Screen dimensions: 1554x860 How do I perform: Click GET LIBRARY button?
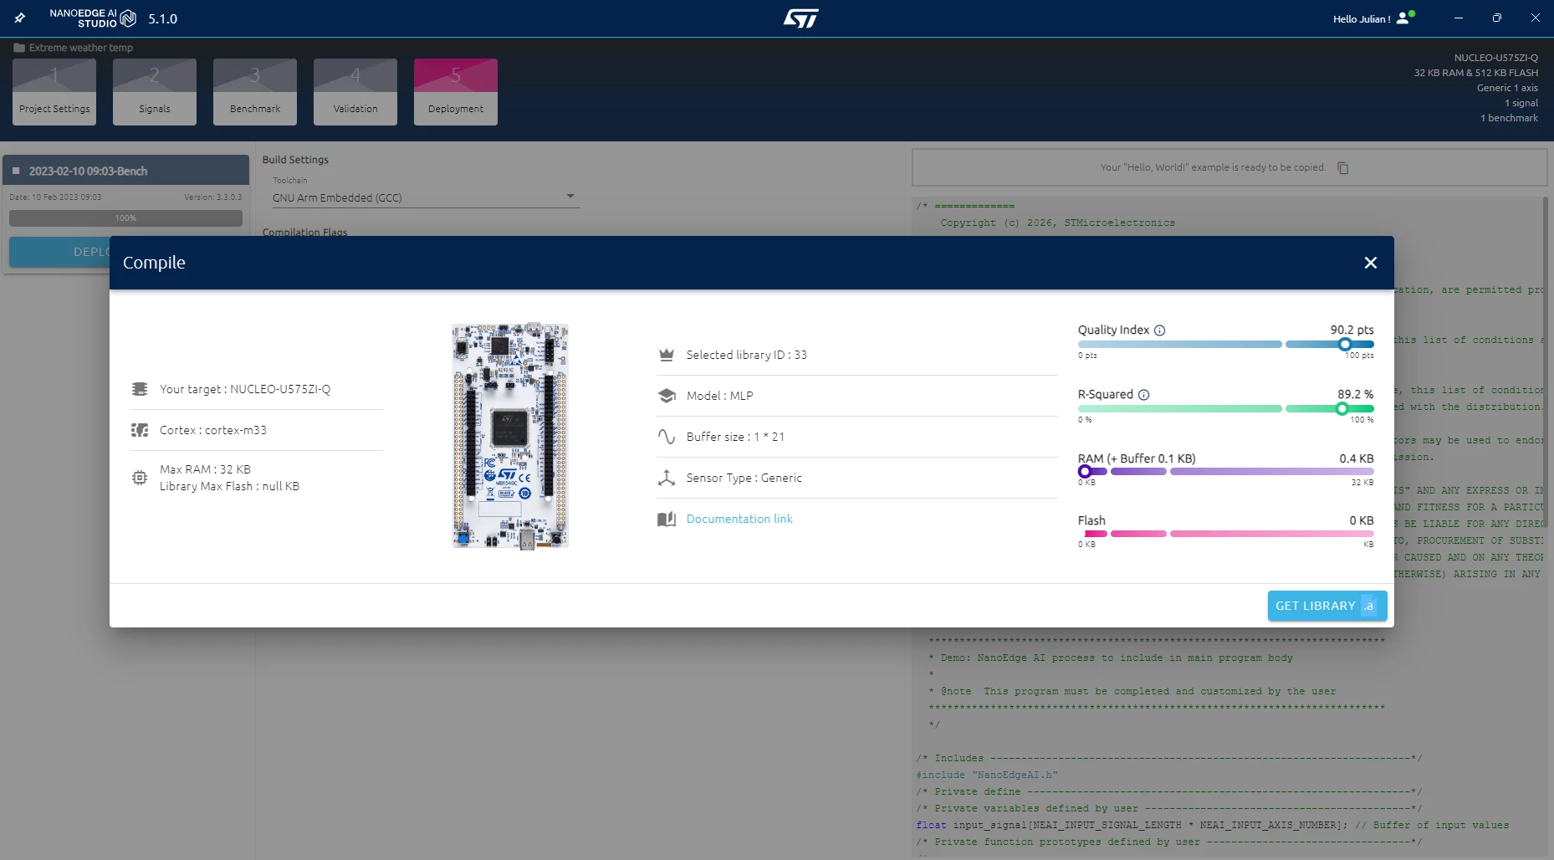[x=1327, y=606]
